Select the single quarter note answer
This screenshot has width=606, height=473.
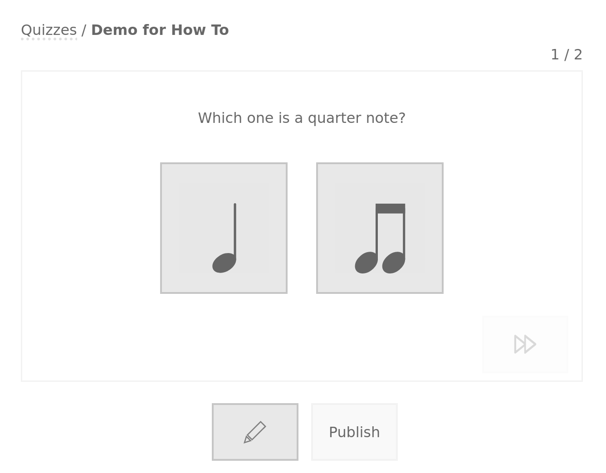click(x=224, y=228)
